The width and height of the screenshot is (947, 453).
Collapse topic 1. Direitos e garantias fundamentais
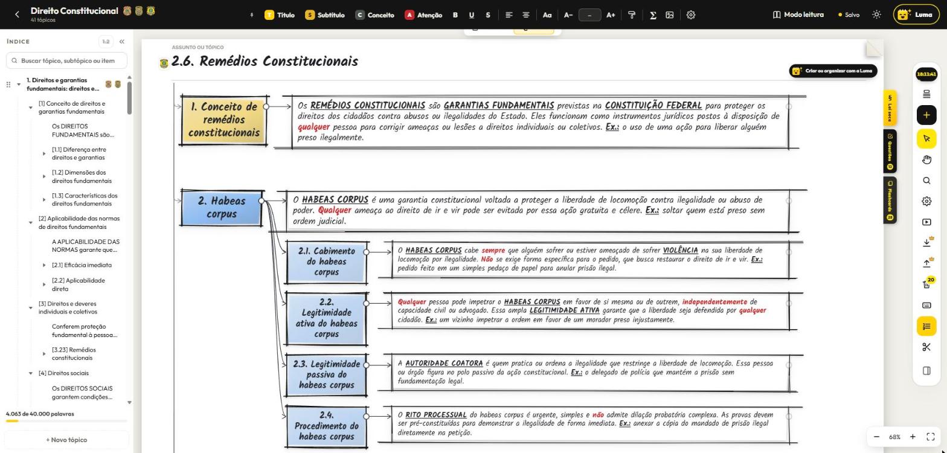(x=19, y=84)
